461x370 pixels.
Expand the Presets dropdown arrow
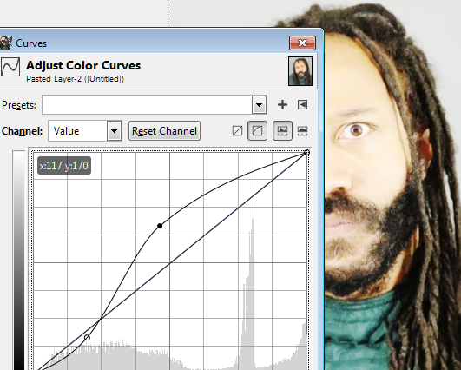[259, 105]
